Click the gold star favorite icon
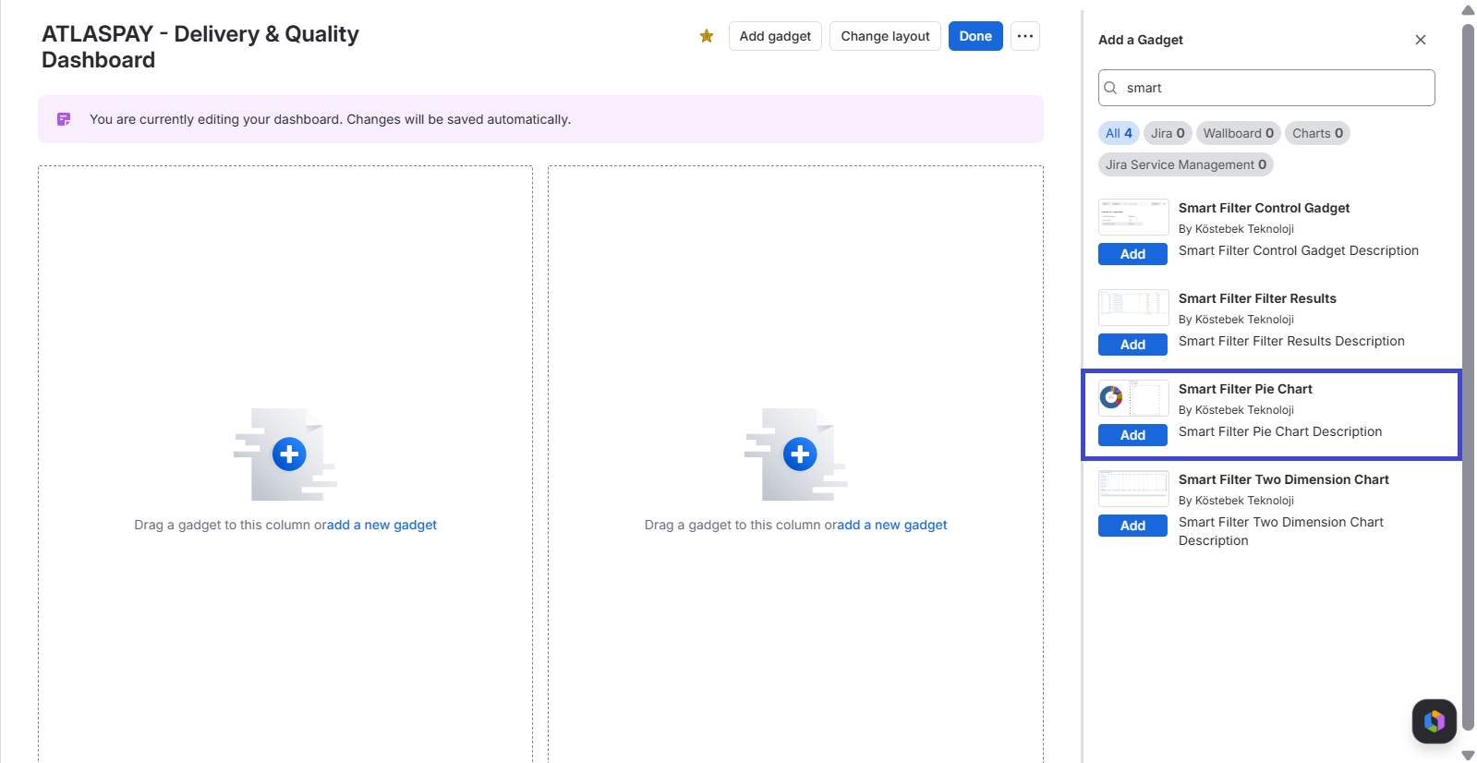This screenshot has height=763, width=1477. (707, 36)
